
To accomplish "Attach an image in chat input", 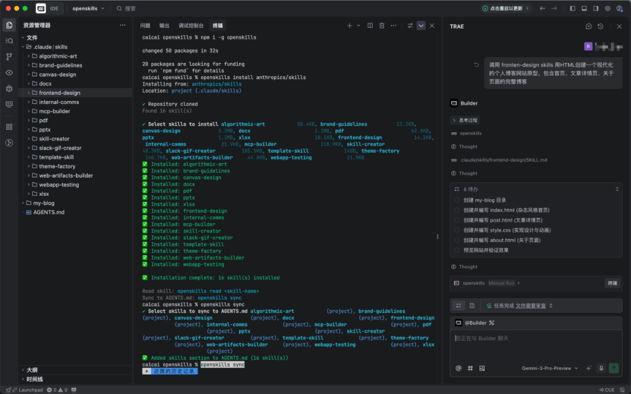I will 481,368.
